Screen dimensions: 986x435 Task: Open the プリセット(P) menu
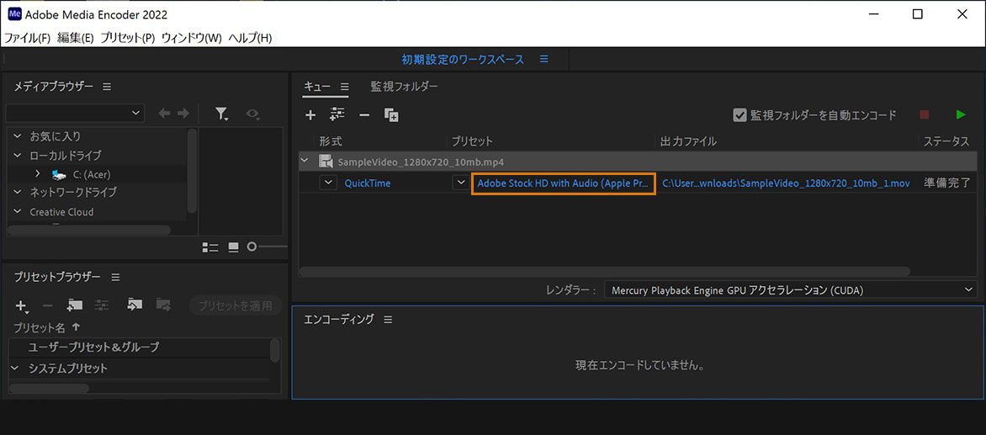click(x=128, y=38)
